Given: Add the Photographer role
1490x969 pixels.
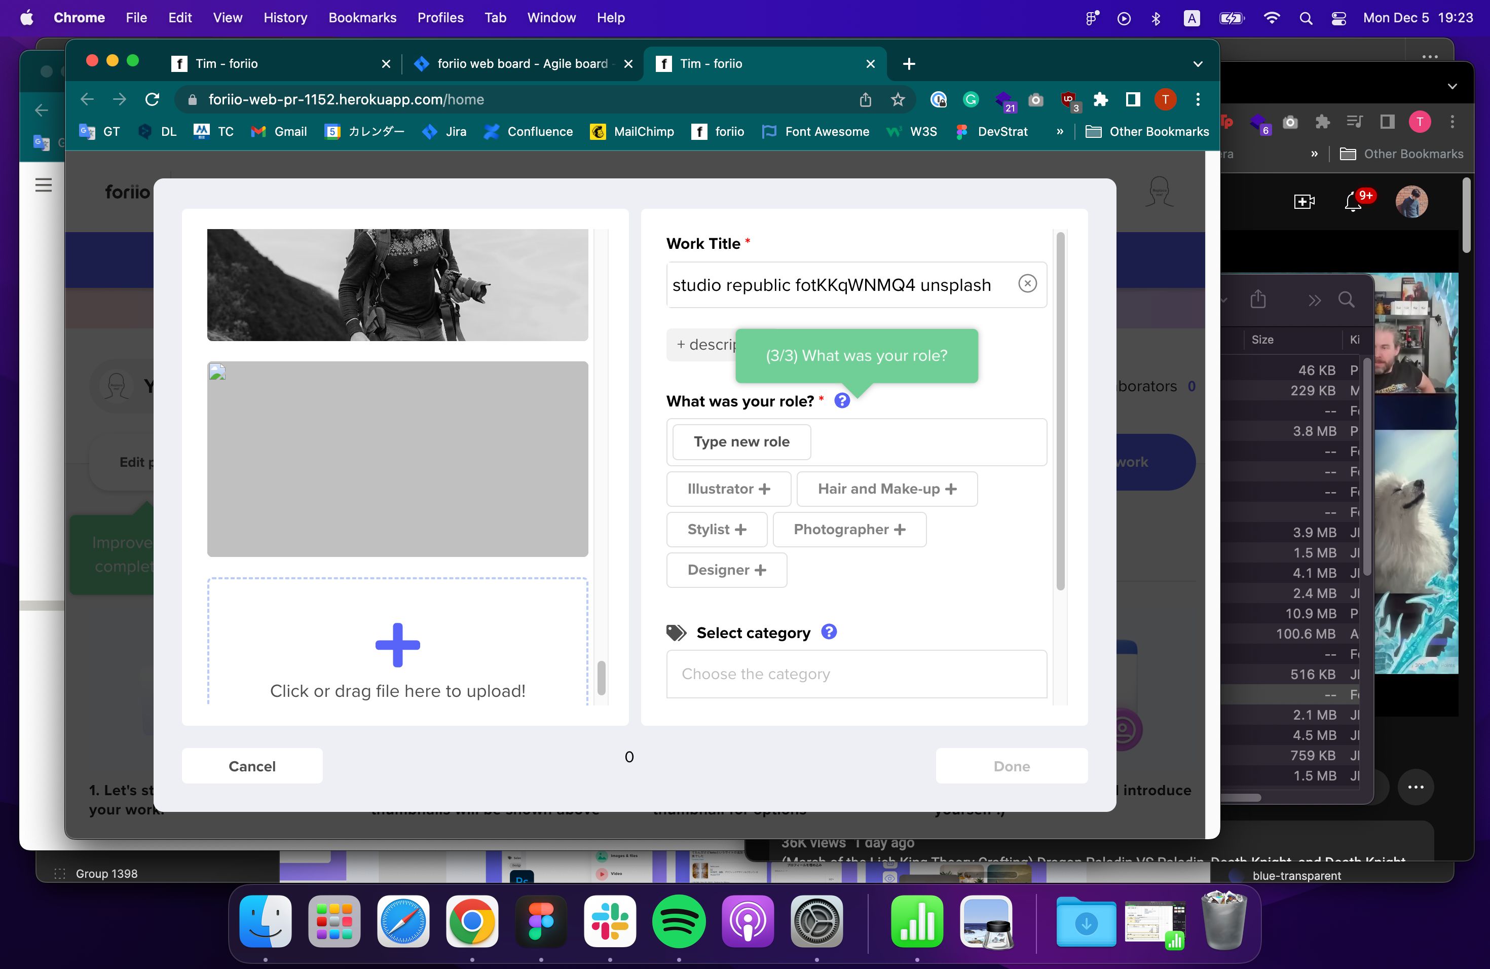Looking at the screenshot, I should pos(849,530).
